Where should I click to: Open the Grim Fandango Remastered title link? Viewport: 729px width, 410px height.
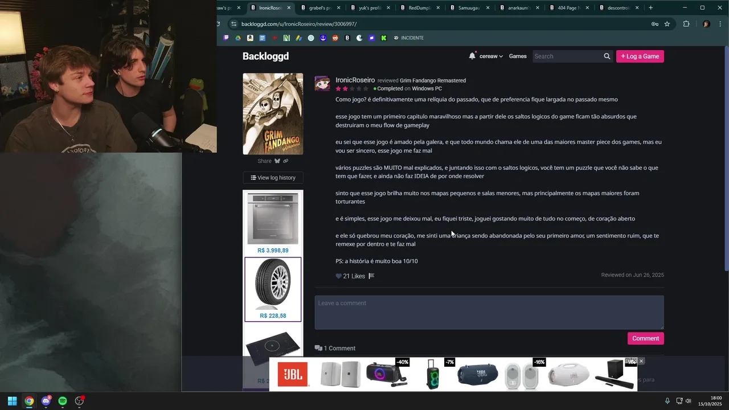[x=433, y=80]
